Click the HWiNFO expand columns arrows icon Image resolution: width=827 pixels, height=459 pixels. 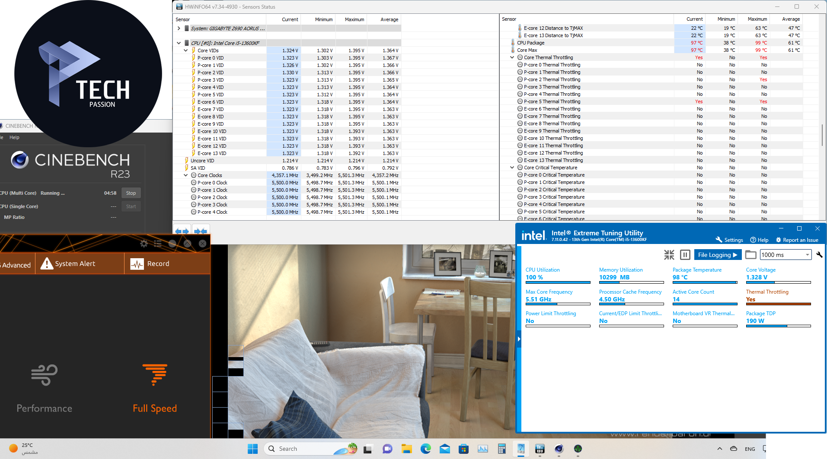182,231
